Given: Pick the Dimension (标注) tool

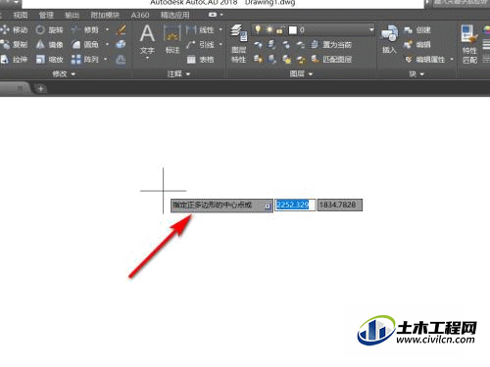Looking at the screenshot, I should [172, 40].
